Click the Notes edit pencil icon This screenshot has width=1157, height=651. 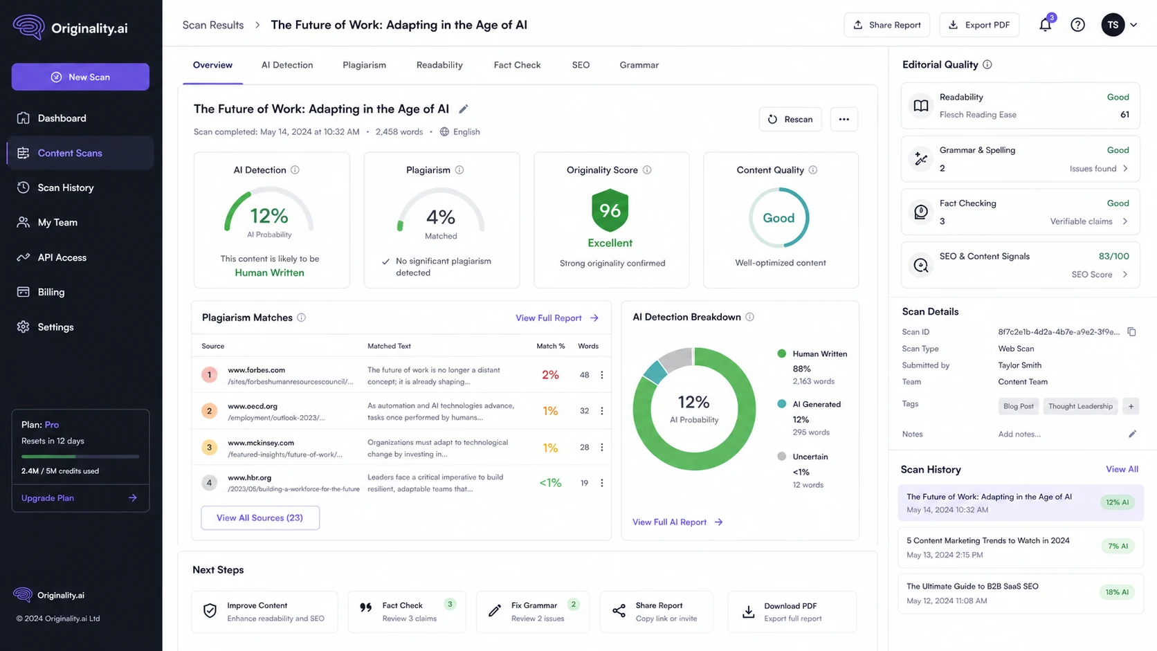pos(1132,434)
